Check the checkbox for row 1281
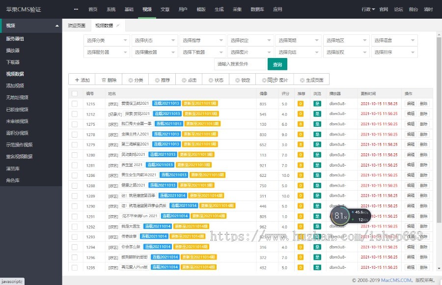Screen dimensions: 442x285 point(75,165)
